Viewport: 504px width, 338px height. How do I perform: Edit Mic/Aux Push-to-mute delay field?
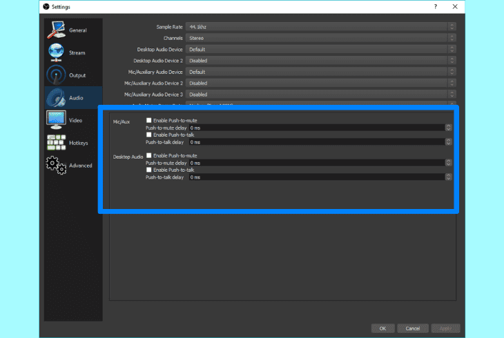[317, 128]
